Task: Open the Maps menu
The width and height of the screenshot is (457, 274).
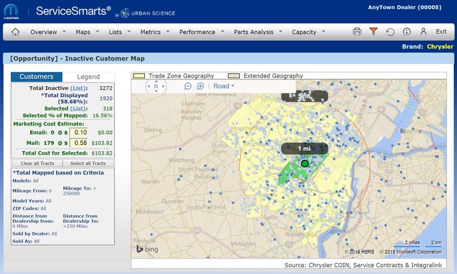Action: pyautogui.click(x=83, y=32)
